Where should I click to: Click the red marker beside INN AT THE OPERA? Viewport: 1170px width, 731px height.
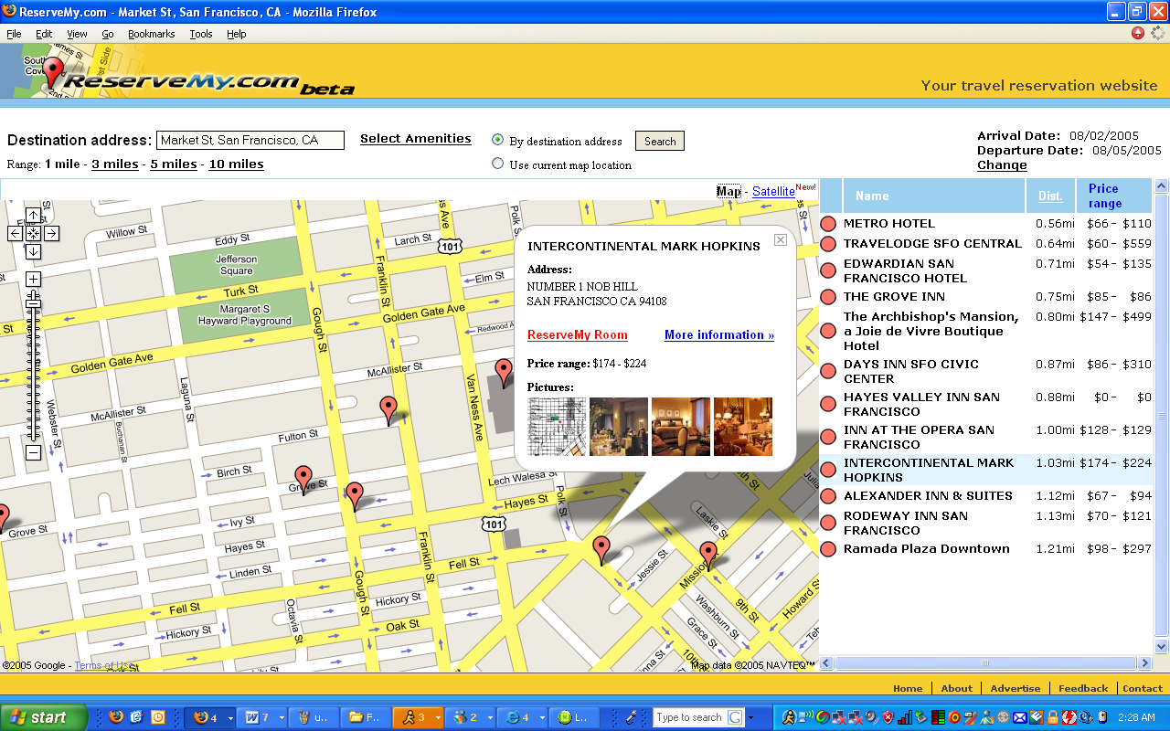pos(828,437)
